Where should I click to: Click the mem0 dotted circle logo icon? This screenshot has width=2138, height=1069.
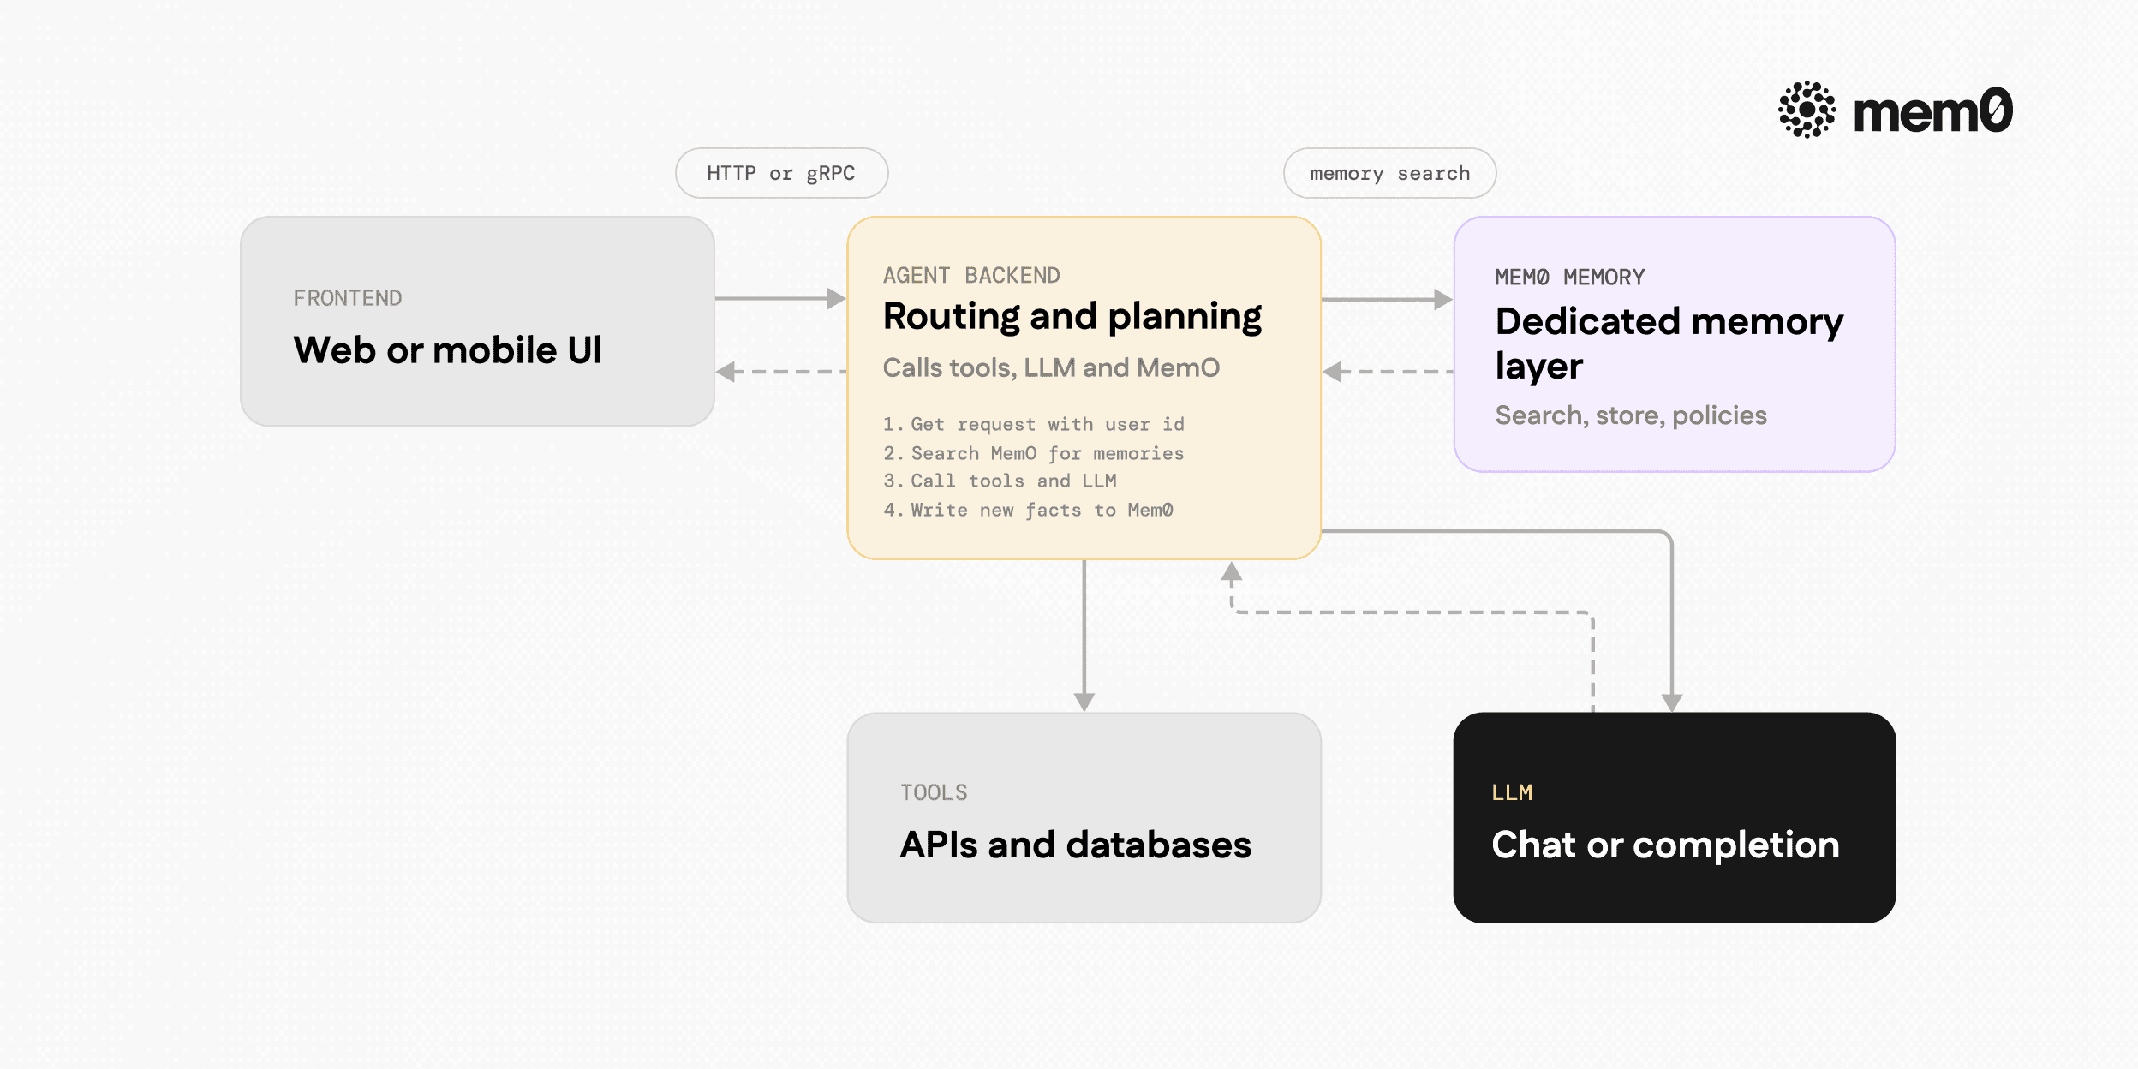[1807, 110]
